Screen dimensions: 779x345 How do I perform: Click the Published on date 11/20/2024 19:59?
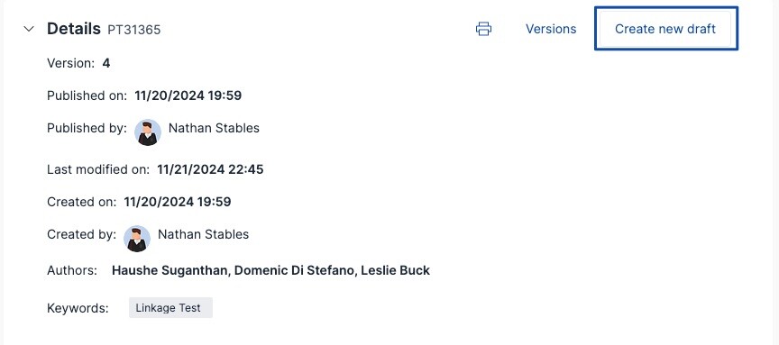click(x=188, y=95)
